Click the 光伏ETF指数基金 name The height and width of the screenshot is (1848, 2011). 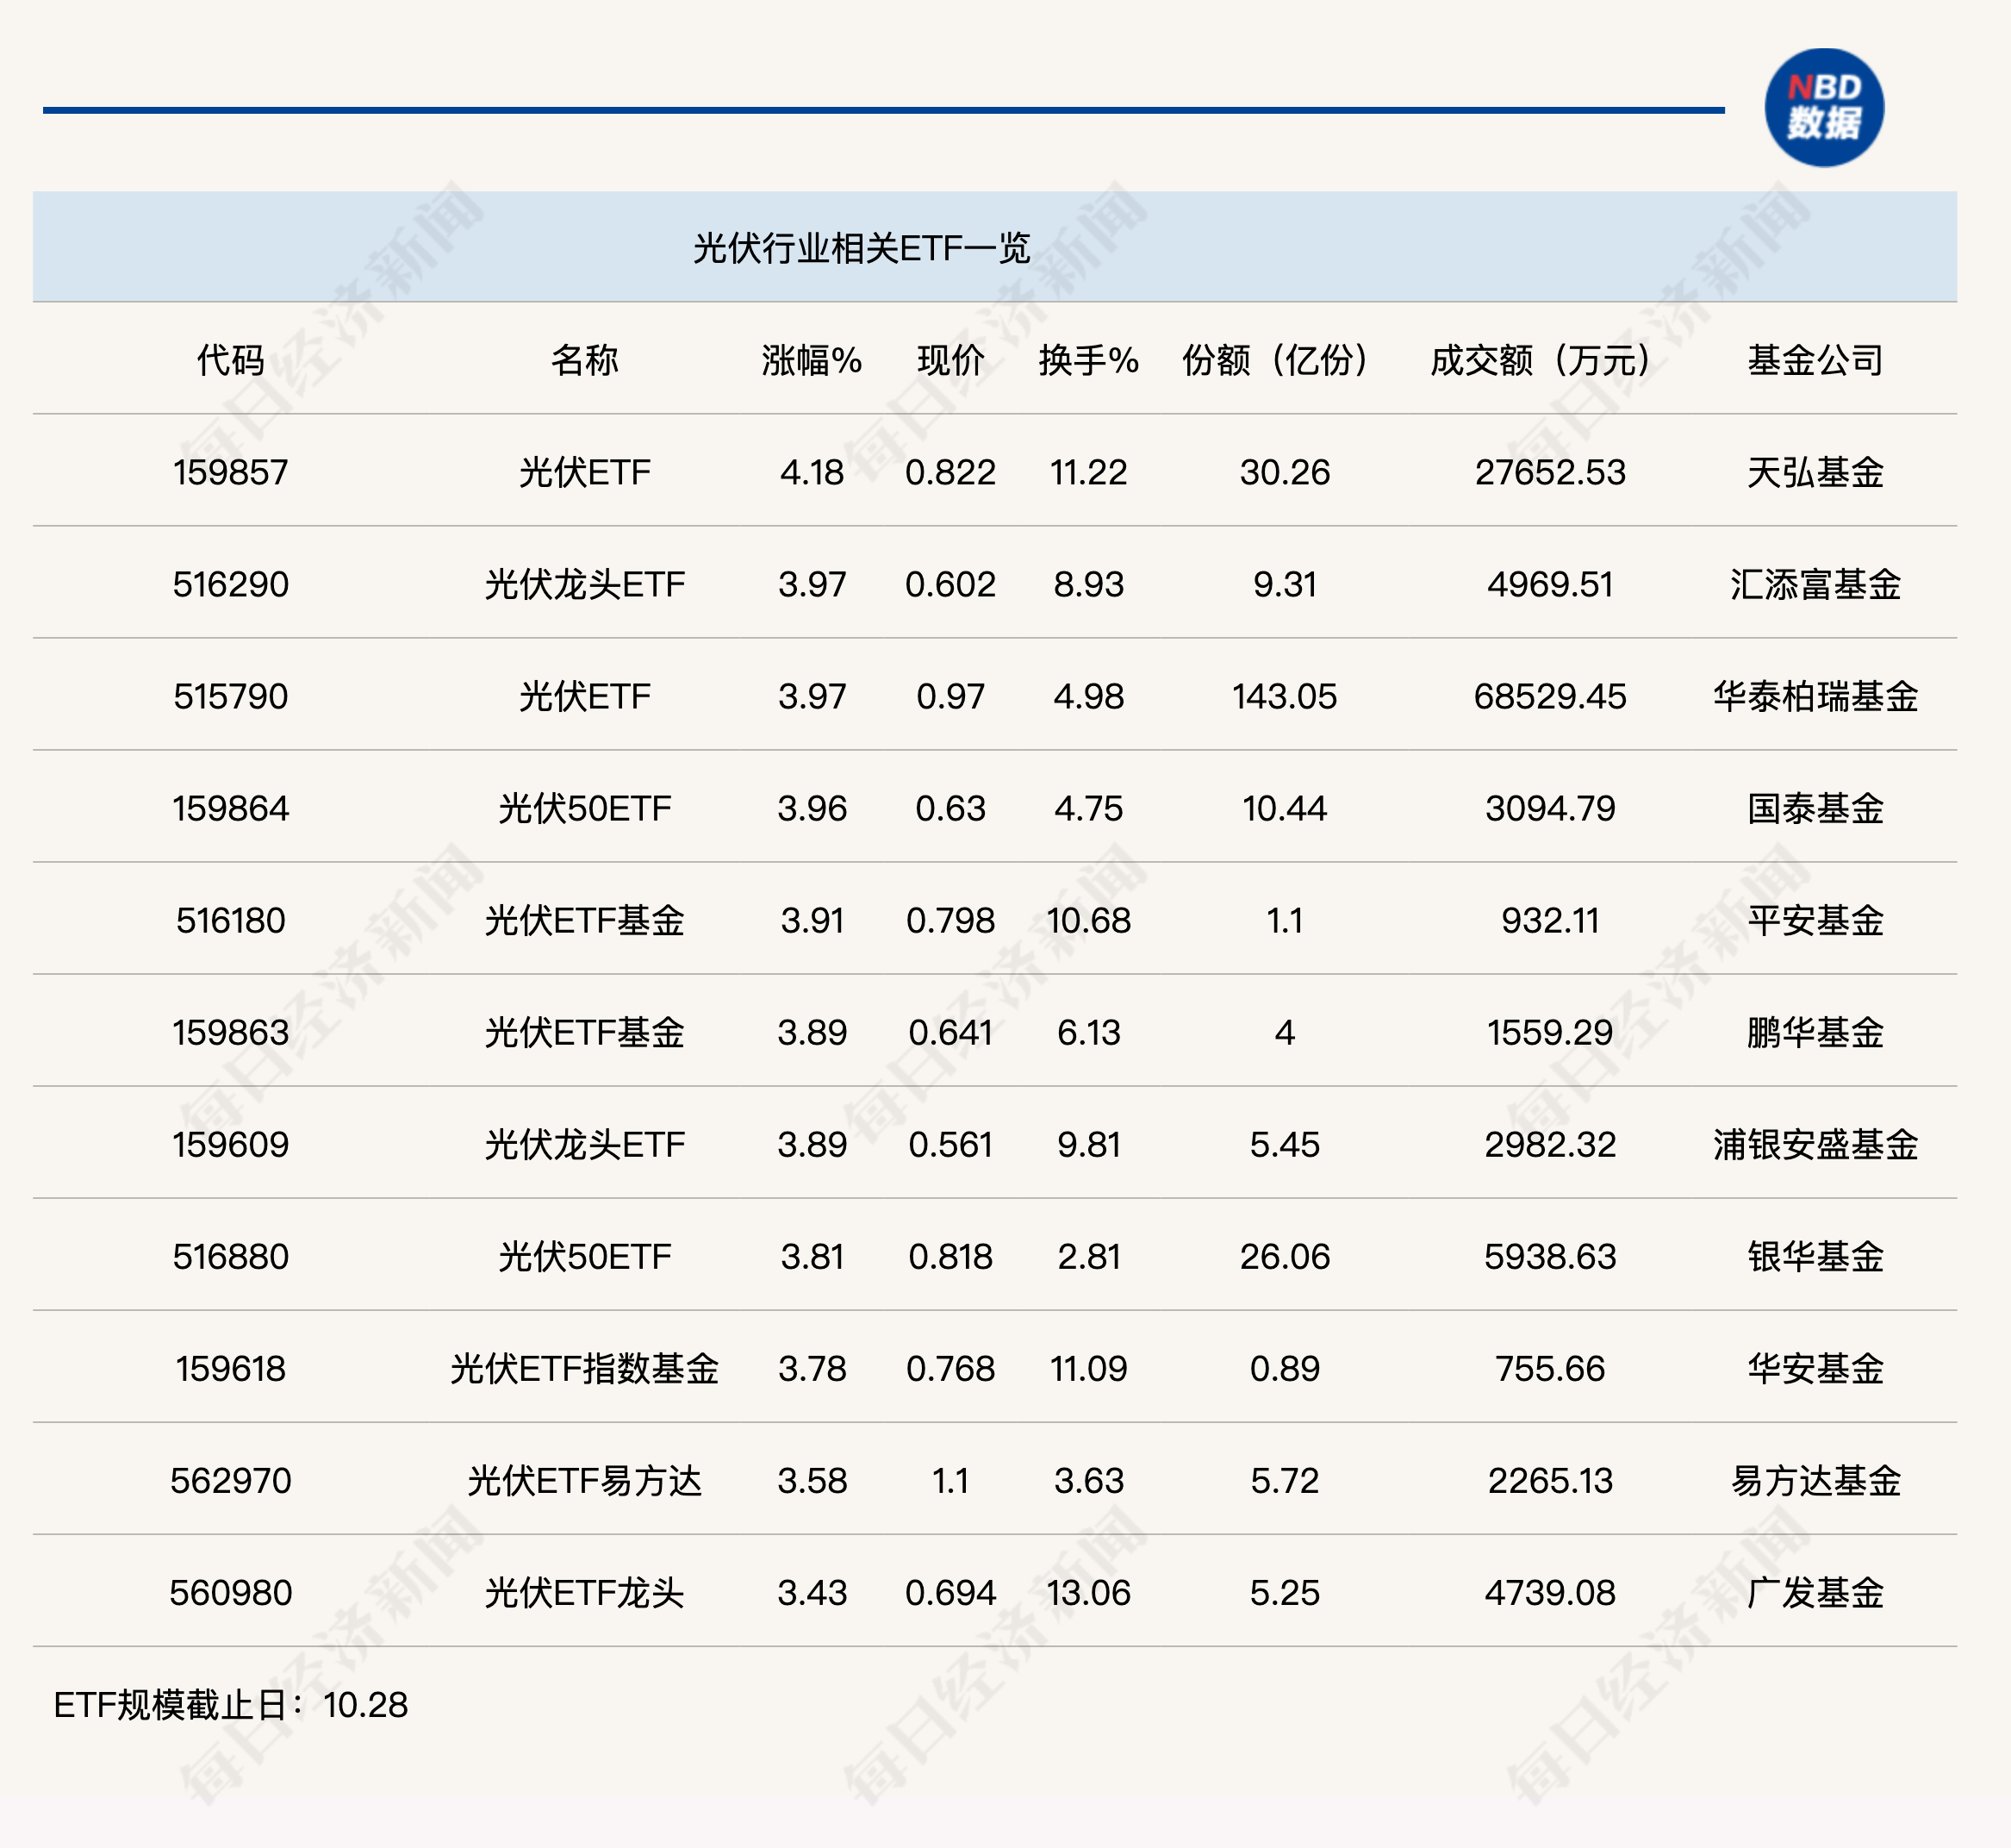click(x=585, y=1368)
